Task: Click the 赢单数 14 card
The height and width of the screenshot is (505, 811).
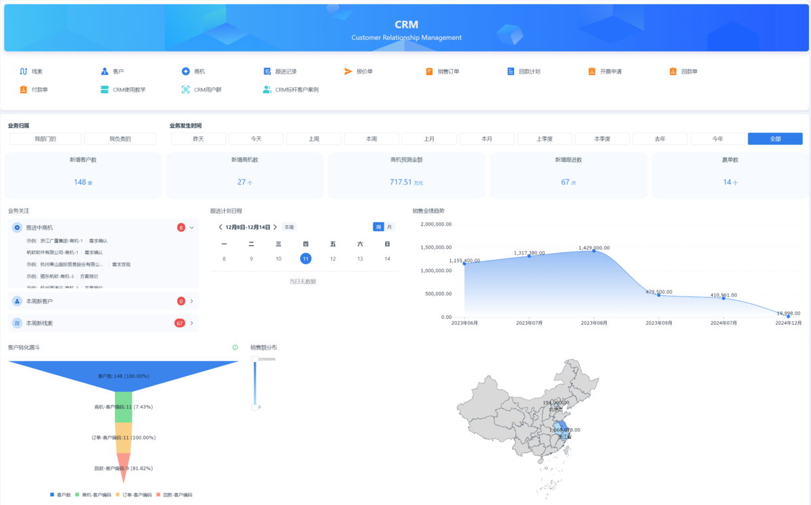Action: [730, 176]
